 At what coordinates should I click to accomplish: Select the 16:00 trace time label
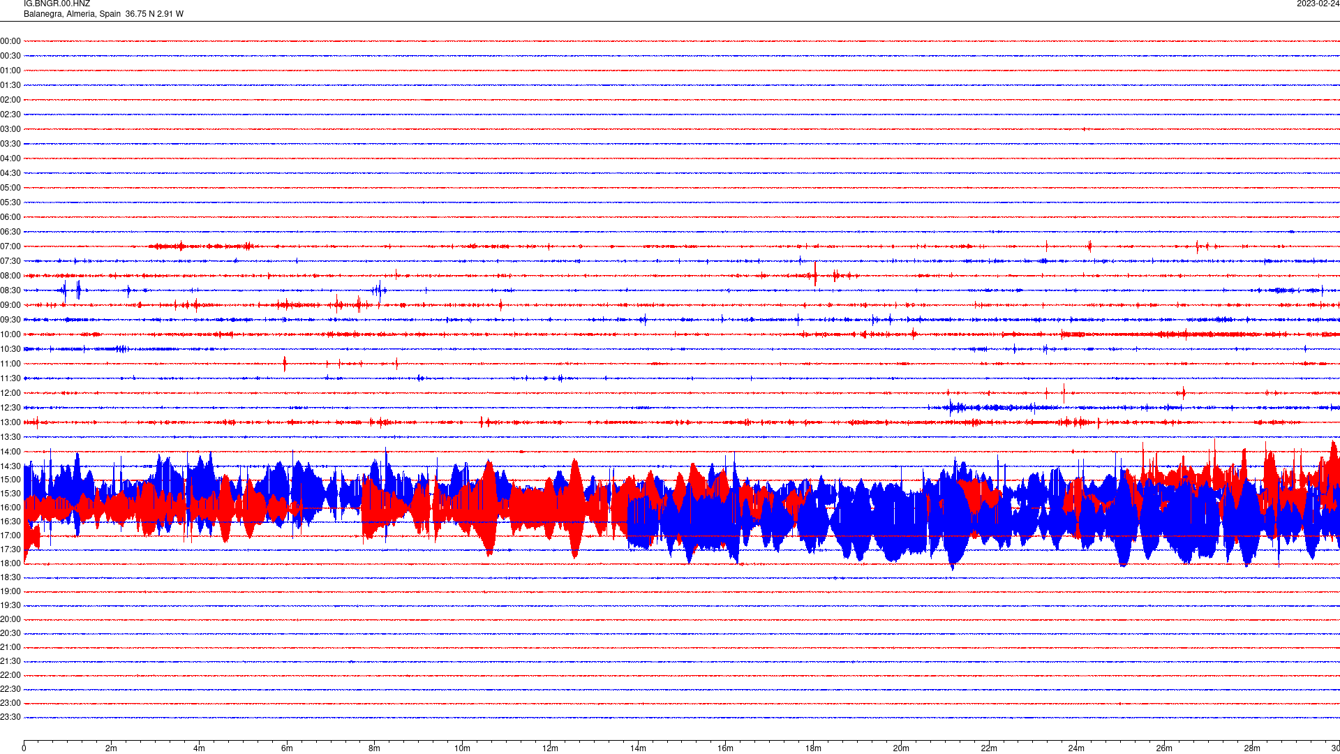[x=10, y=508]
